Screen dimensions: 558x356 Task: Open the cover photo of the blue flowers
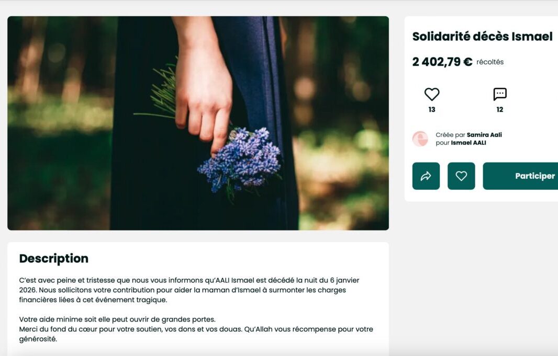click(198, 123)
